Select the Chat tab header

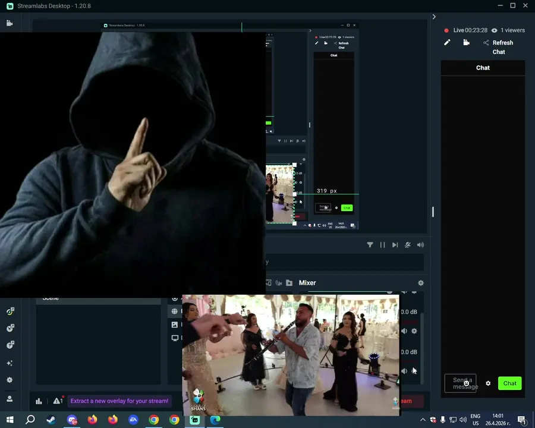point(483,68)
